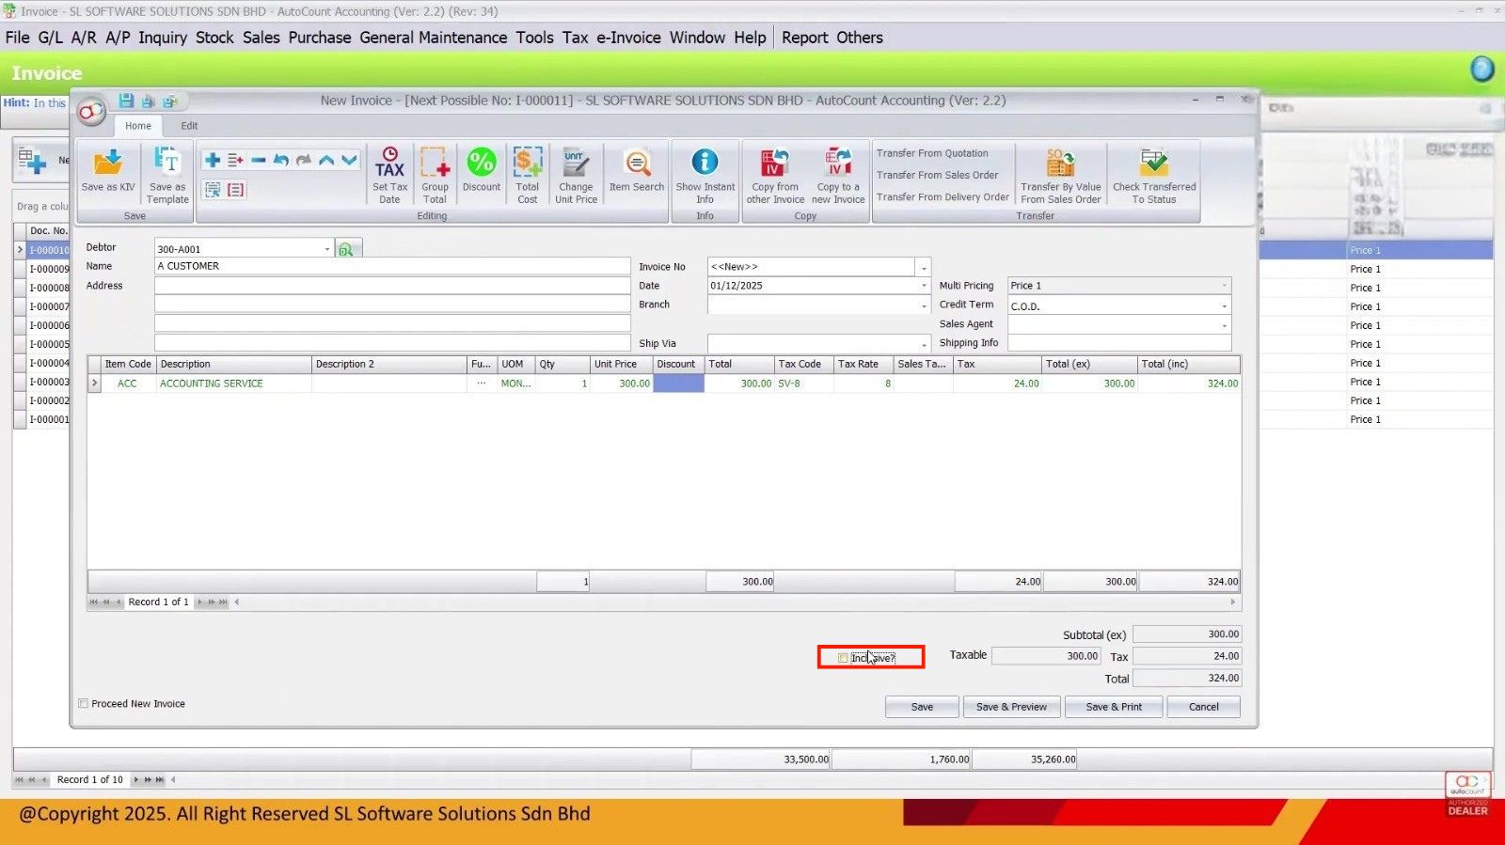The height and width of the screenshot is (845, 1505).
Task: Click the Name field with A CUSTOMER
Action: [x=392, y=266]
